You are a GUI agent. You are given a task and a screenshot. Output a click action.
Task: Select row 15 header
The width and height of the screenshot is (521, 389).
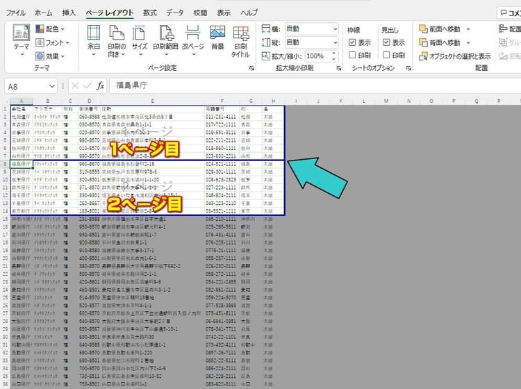tap(5, 219)
